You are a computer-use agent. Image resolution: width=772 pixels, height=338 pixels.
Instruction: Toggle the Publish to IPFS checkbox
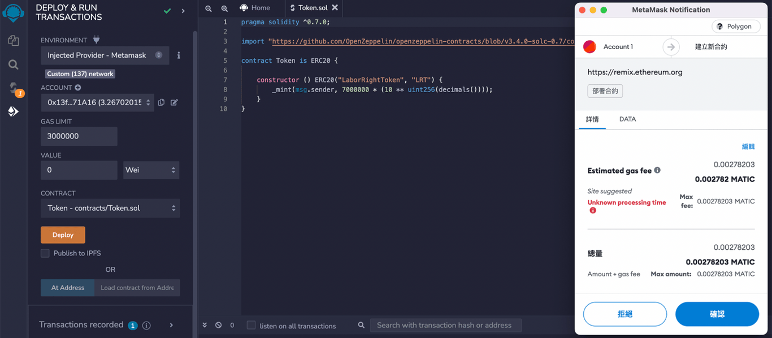[45, 253]
